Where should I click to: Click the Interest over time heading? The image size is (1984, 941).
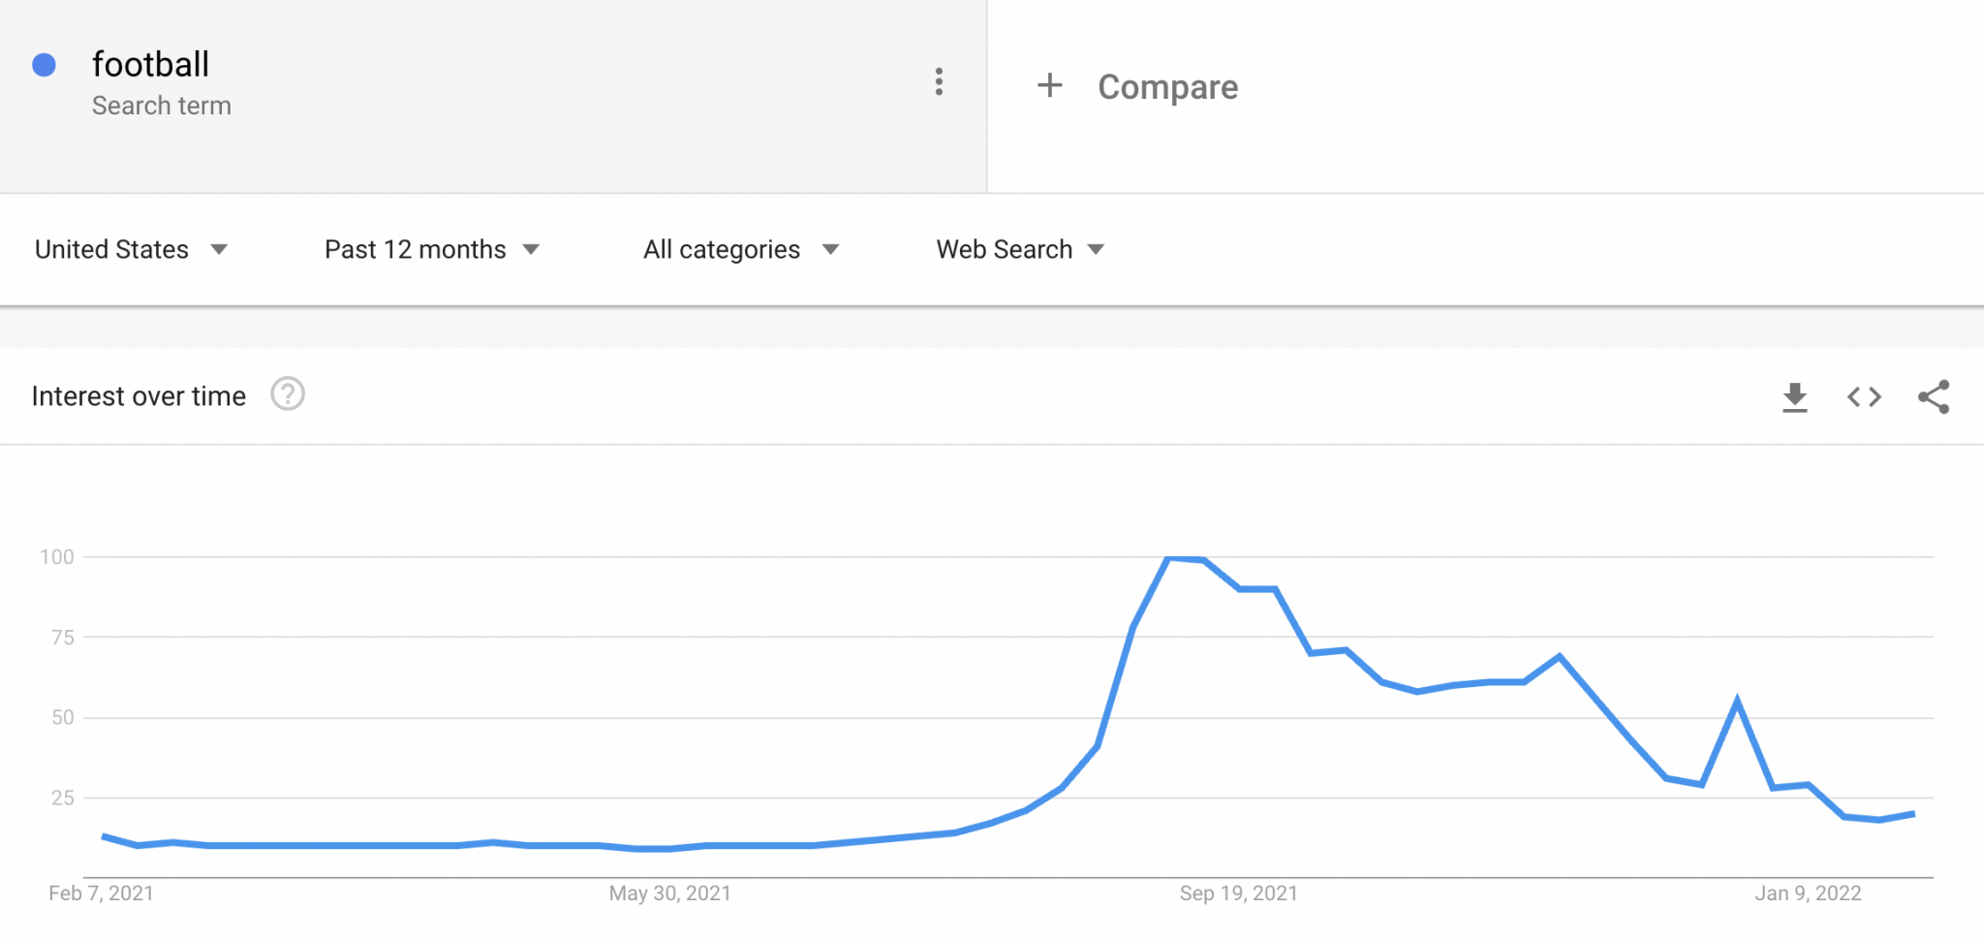139,396
